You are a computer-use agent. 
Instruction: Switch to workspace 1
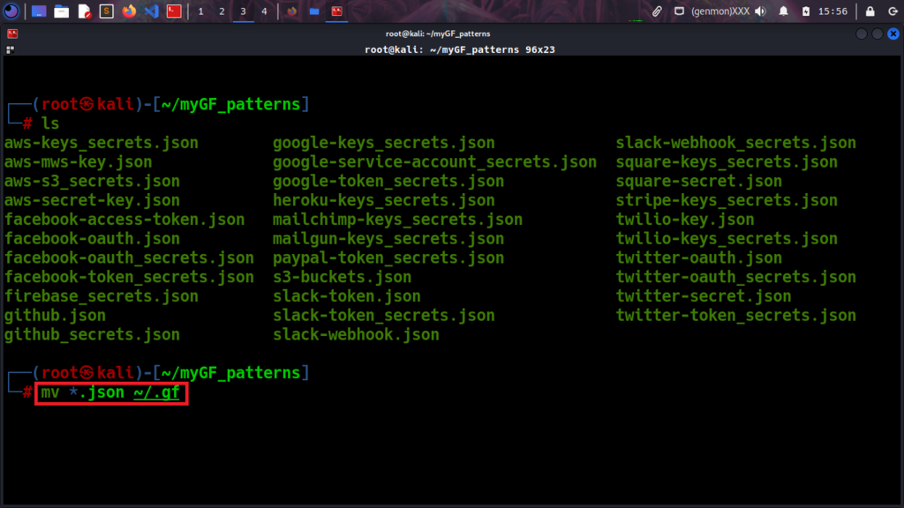click(200, 11)
